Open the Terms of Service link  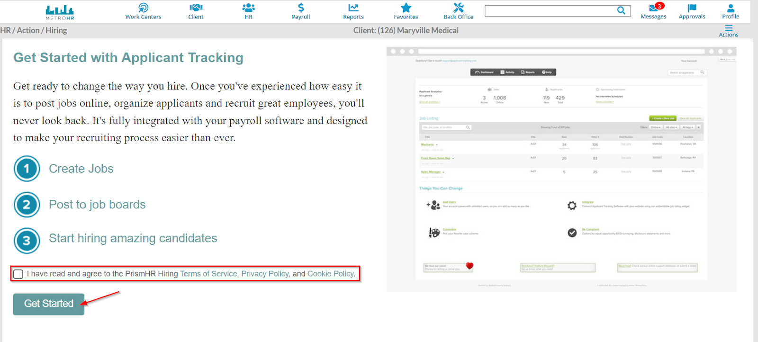pyautogui.click(x=208, y=274)
